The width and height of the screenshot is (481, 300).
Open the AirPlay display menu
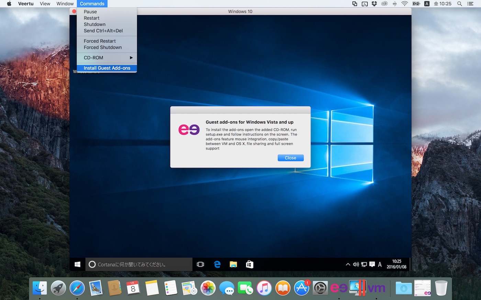coord(365,4)
